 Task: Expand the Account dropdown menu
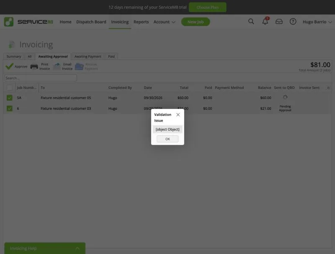click(165, 22)
